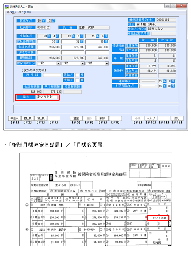Expand second 被保険者区分 dropdown for May
The image size is (191, 253).
(x=83, y=64)
